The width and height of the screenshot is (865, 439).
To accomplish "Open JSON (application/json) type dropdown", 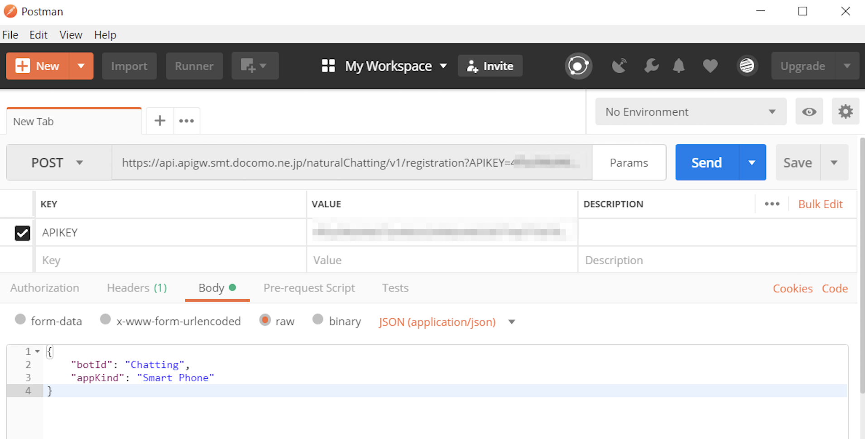I will pyautogui.click(x=447, y=322).
